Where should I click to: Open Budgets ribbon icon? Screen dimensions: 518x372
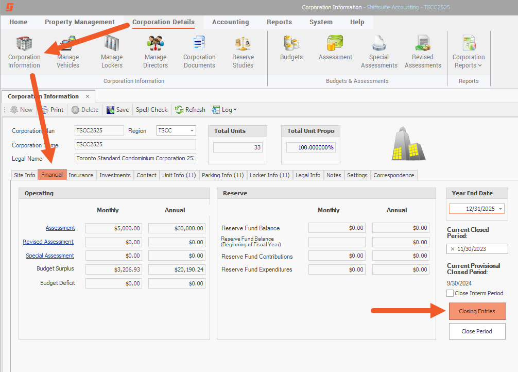[291, 48]
